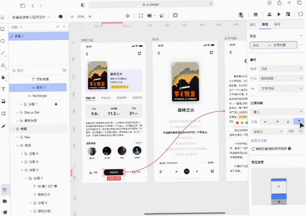This screenshot has width=306, height=216.
Task: Expand the Status Bar layer group
Action: [17, 112]
